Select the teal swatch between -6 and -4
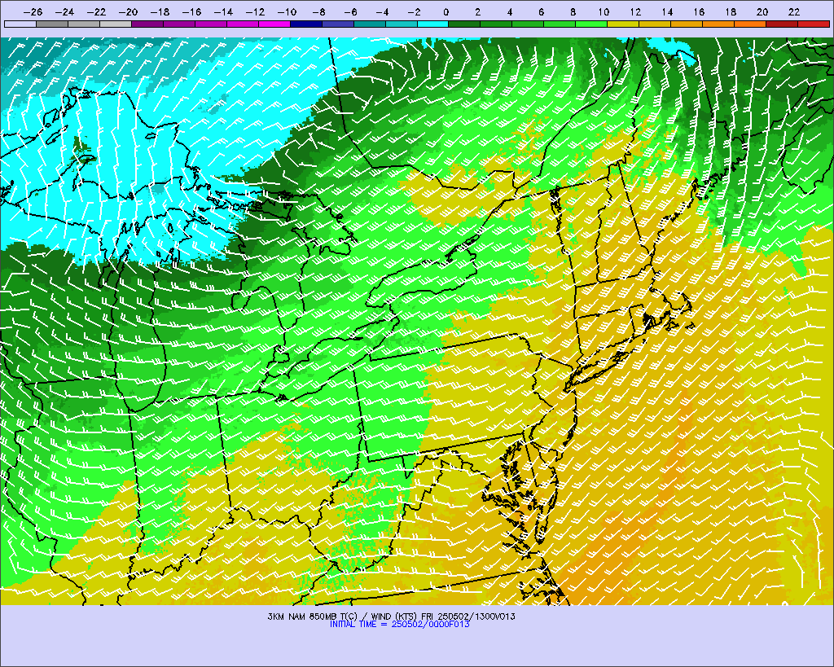Viewport: 834px width, 667px height. point(370,24)
